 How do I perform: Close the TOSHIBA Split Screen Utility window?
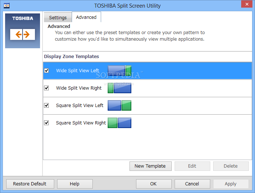(247, 4)
